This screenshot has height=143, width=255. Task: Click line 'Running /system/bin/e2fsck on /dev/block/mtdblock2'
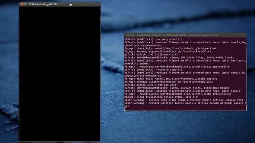pos(169,82)
